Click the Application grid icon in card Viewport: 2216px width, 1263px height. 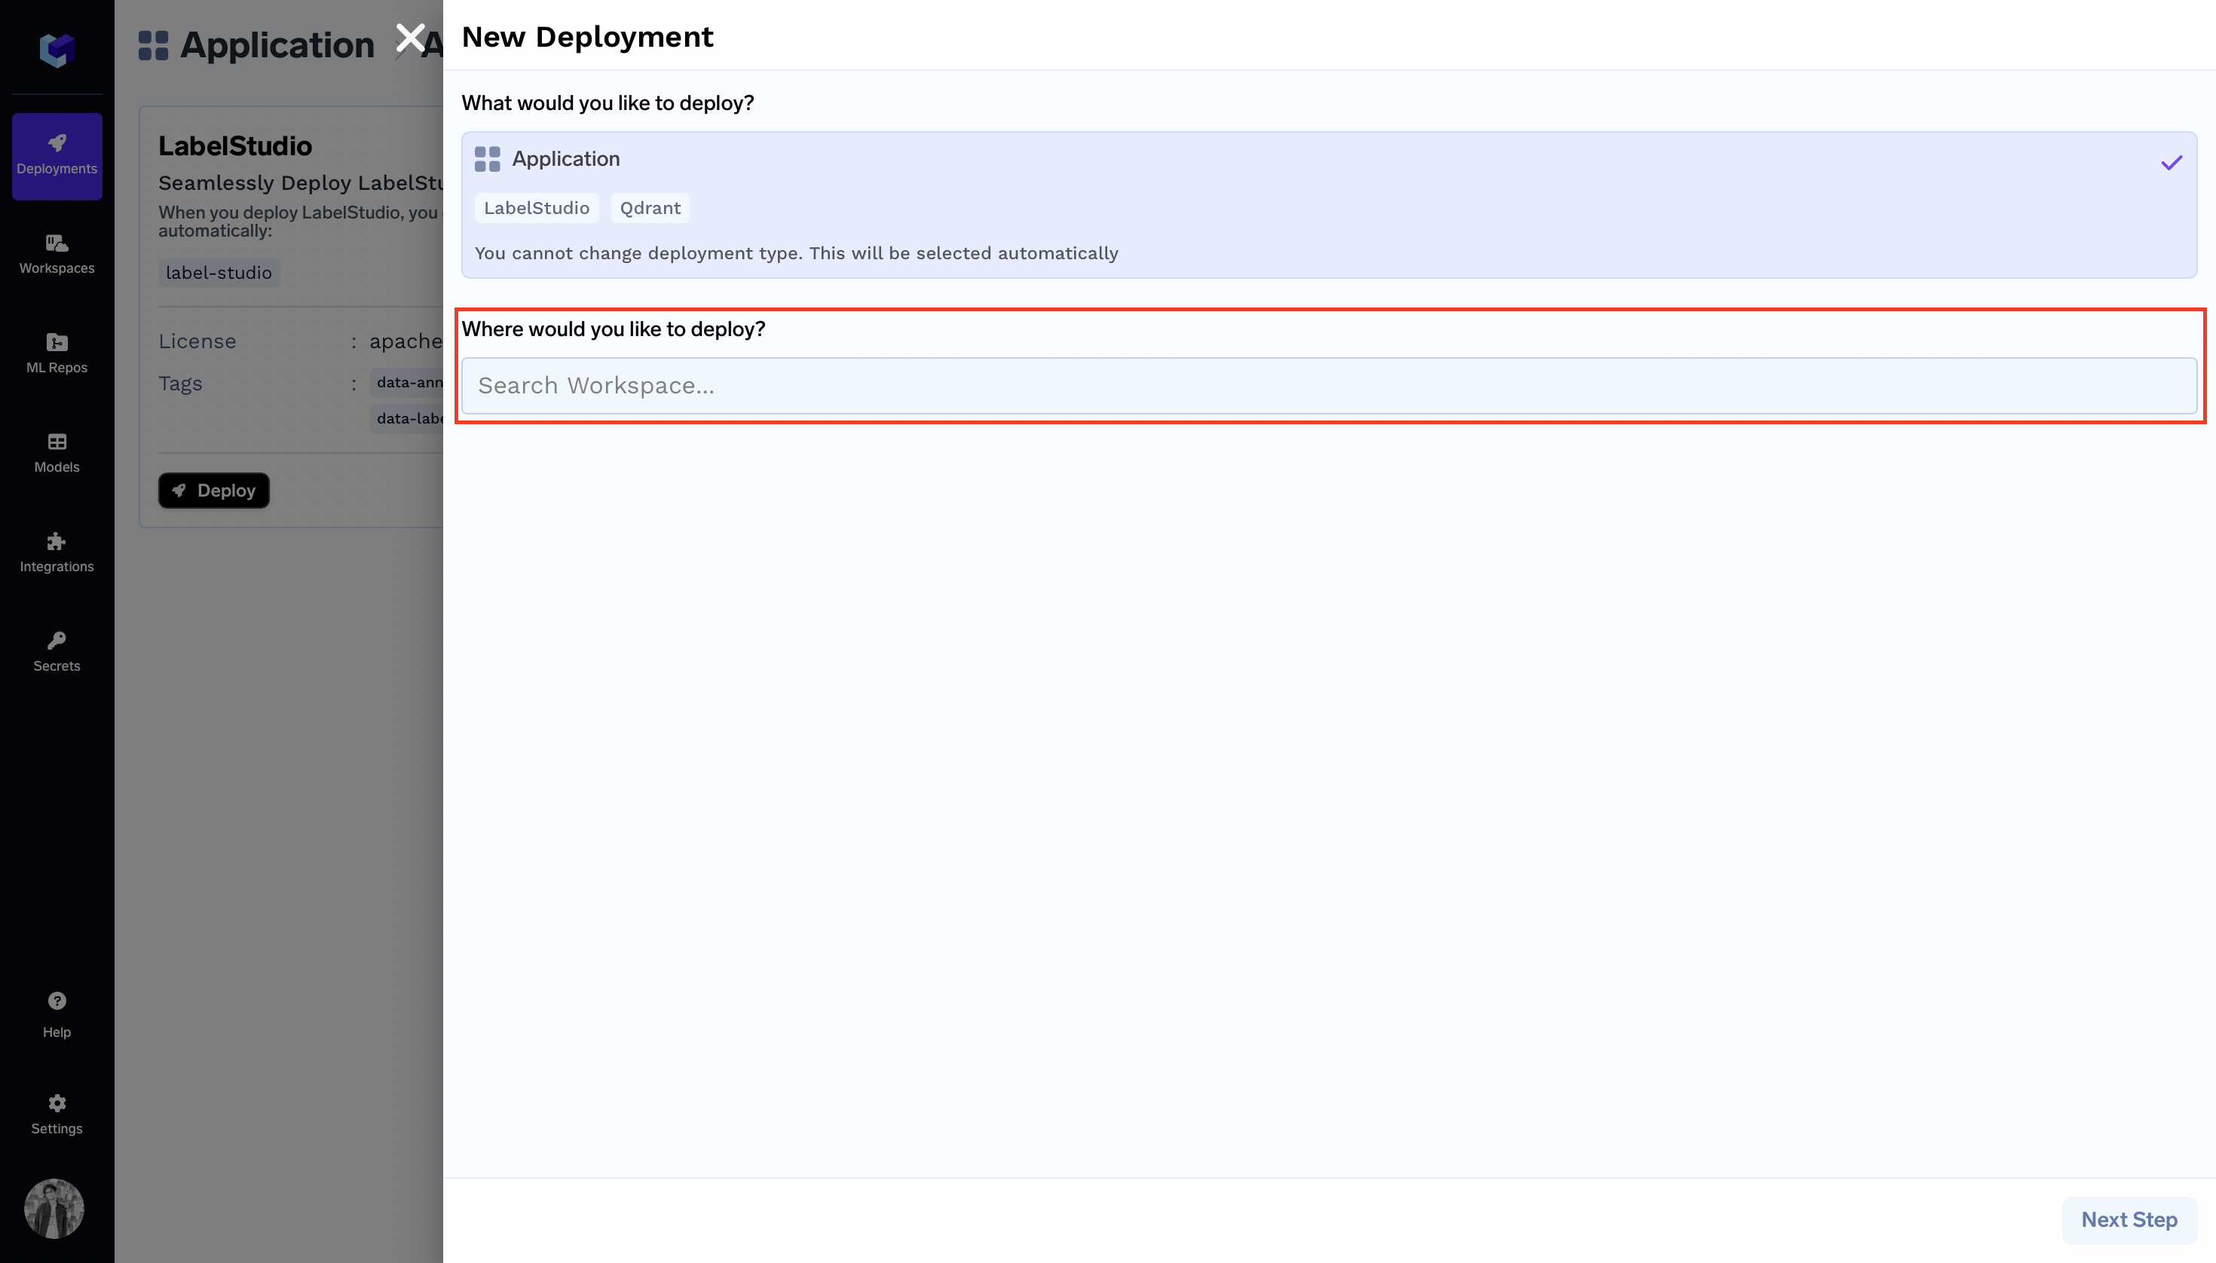(488, 159)
